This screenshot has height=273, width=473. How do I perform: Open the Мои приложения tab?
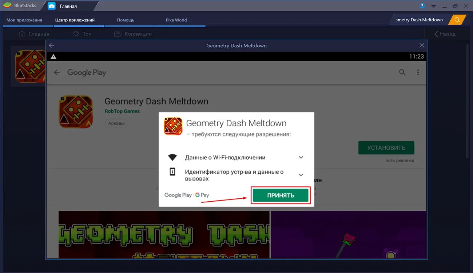[x=24, y=20]
